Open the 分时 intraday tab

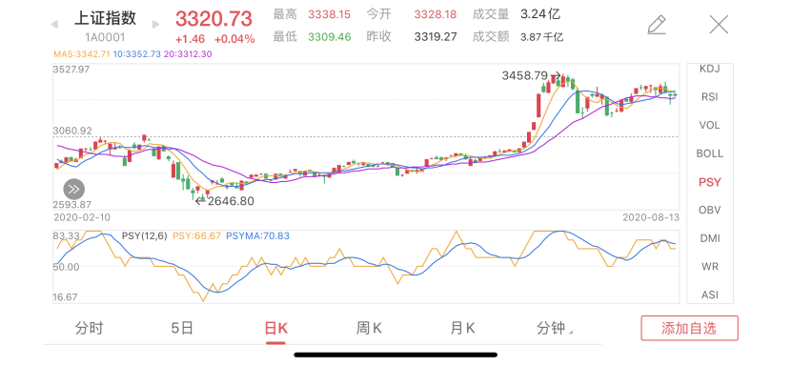(89, 328)
